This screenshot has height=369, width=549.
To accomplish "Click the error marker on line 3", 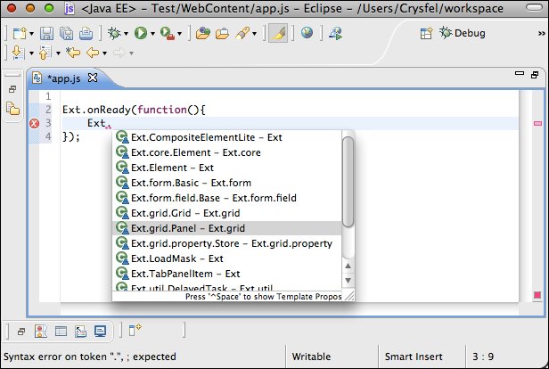I will [x=34, y=124].
